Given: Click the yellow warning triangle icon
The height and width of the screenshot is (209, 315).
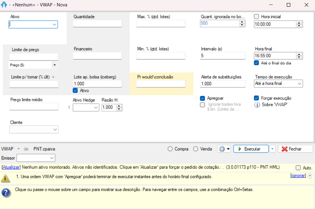Looking at the screenshot, I should (5, 178).
